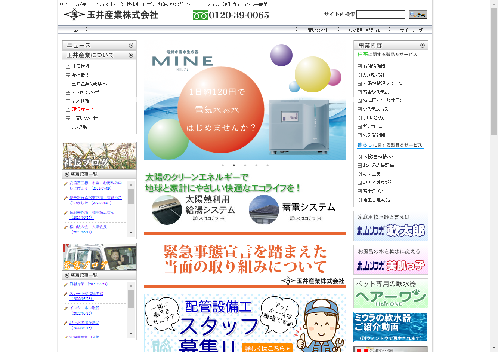Click arrow icon under 太陽熱利用給湯システム

(222, 218)
